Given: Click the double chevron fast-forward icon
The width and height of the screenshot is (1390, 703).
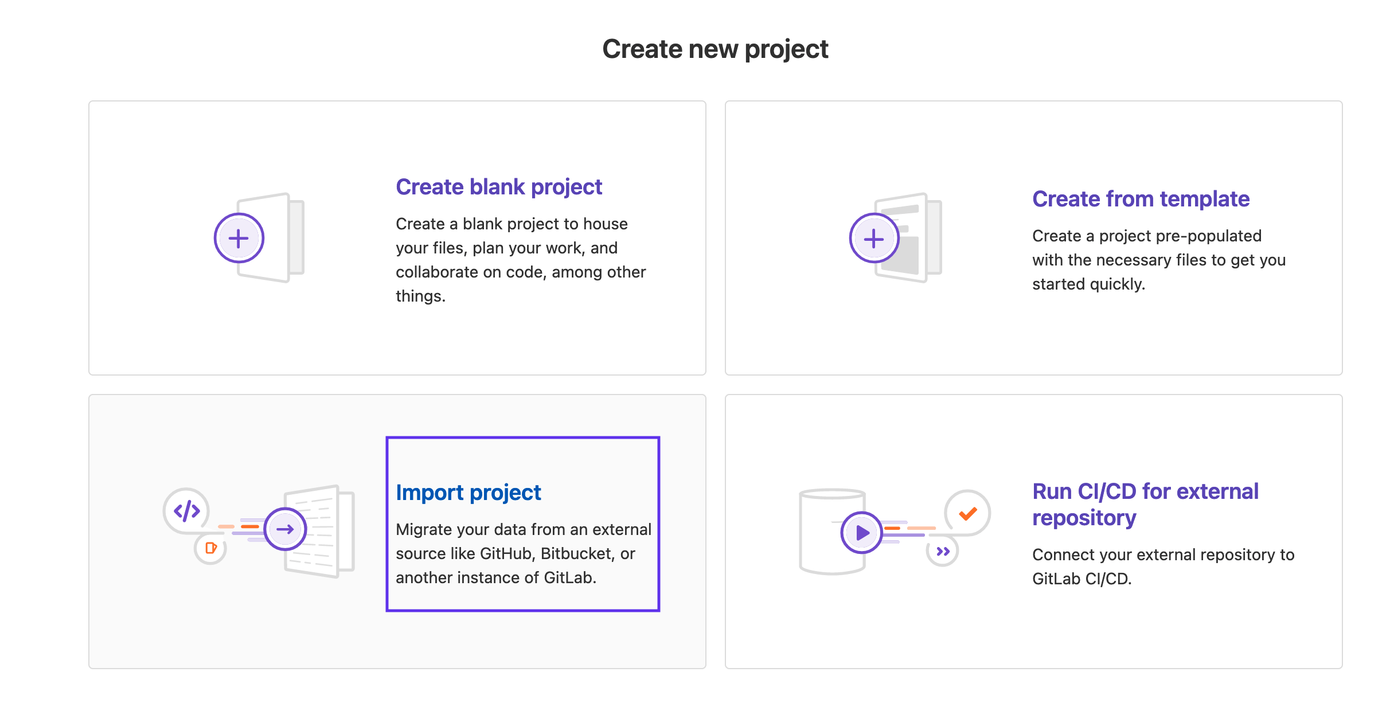Looking at the screenshot, I should (x=943, y=551).
